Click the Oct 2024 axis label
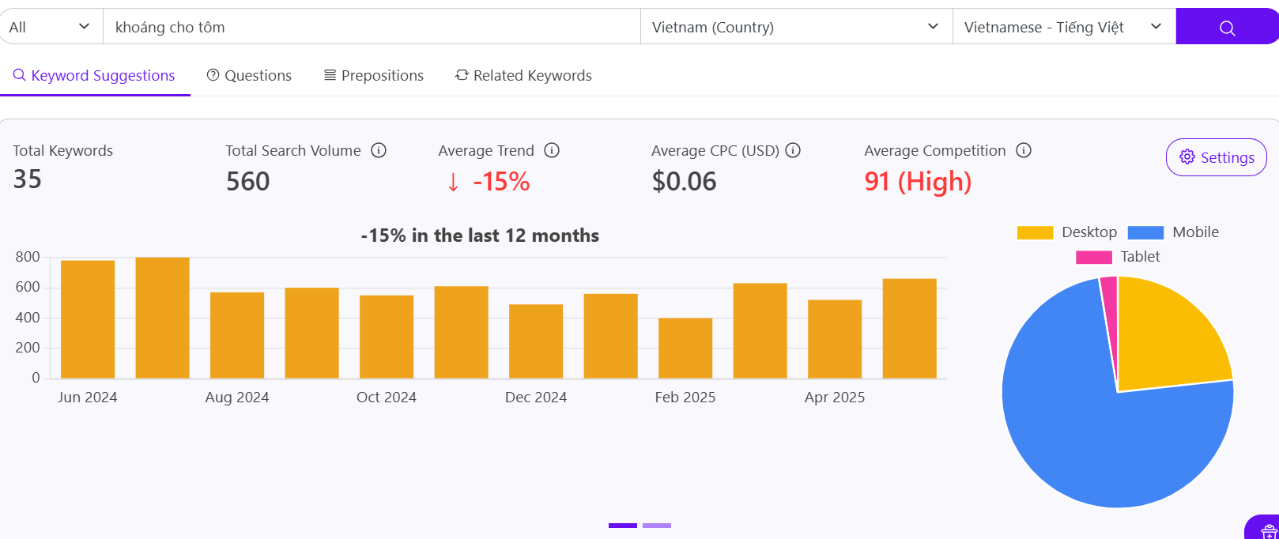The width and height of the screenshot is (1279, 539). pos(387,398)
